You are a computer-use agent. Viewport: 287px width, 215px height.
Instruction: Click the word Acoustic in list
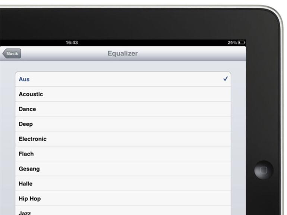click(x=31, y=94)
